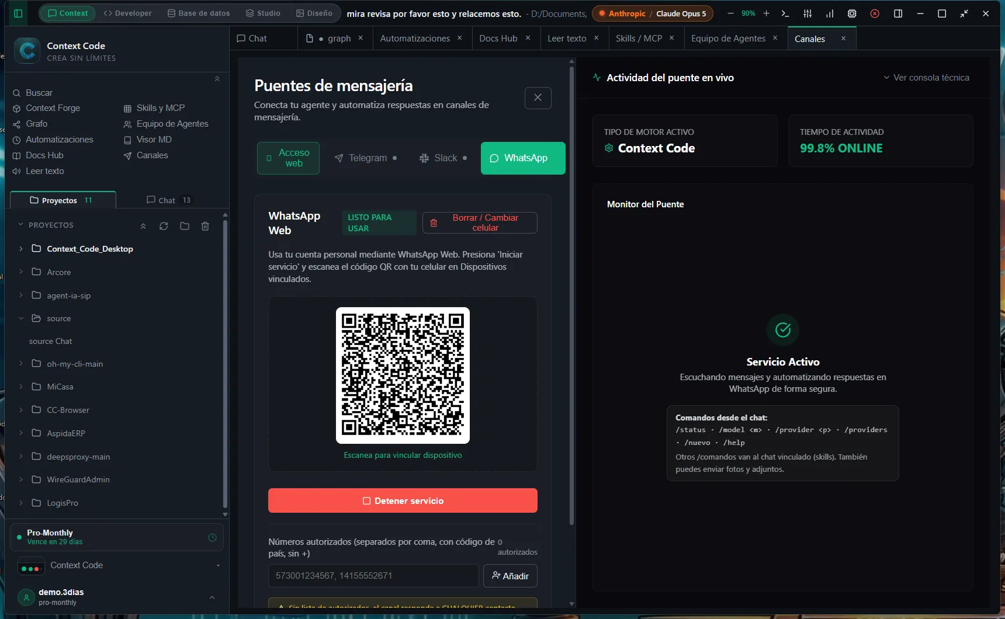Open the graph tab
The height and width of the screenshot is (619, 1005).
(x=334, y=39)
